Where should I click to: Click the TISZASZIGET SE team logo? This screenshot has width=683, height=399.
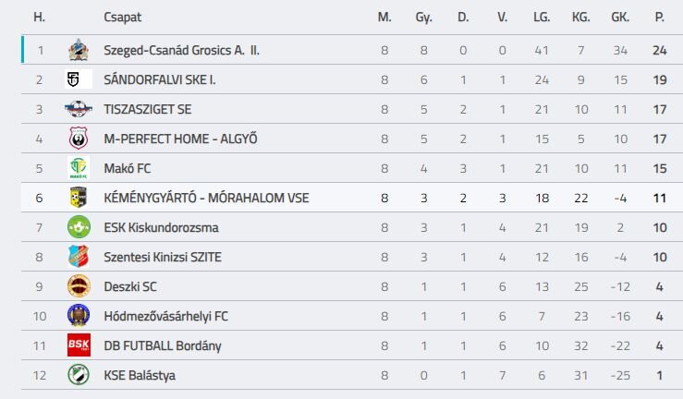(x=79, y=109)
